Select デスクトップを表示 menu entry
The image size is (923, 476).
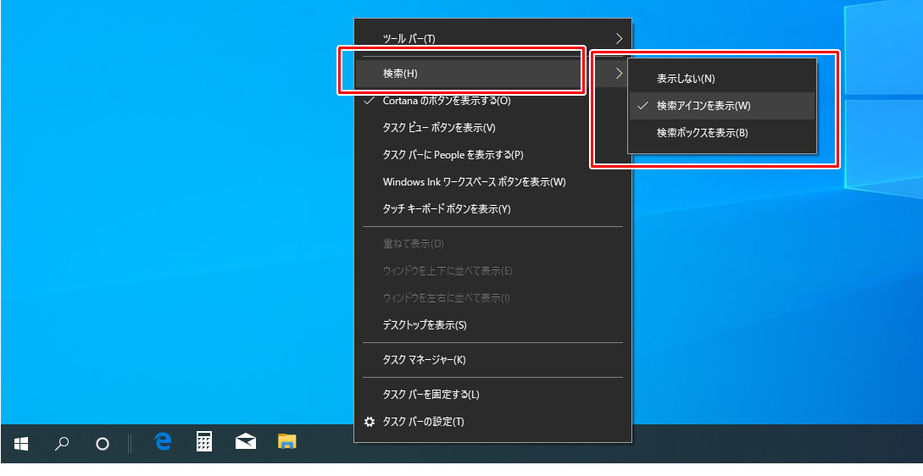coord(425,325)
